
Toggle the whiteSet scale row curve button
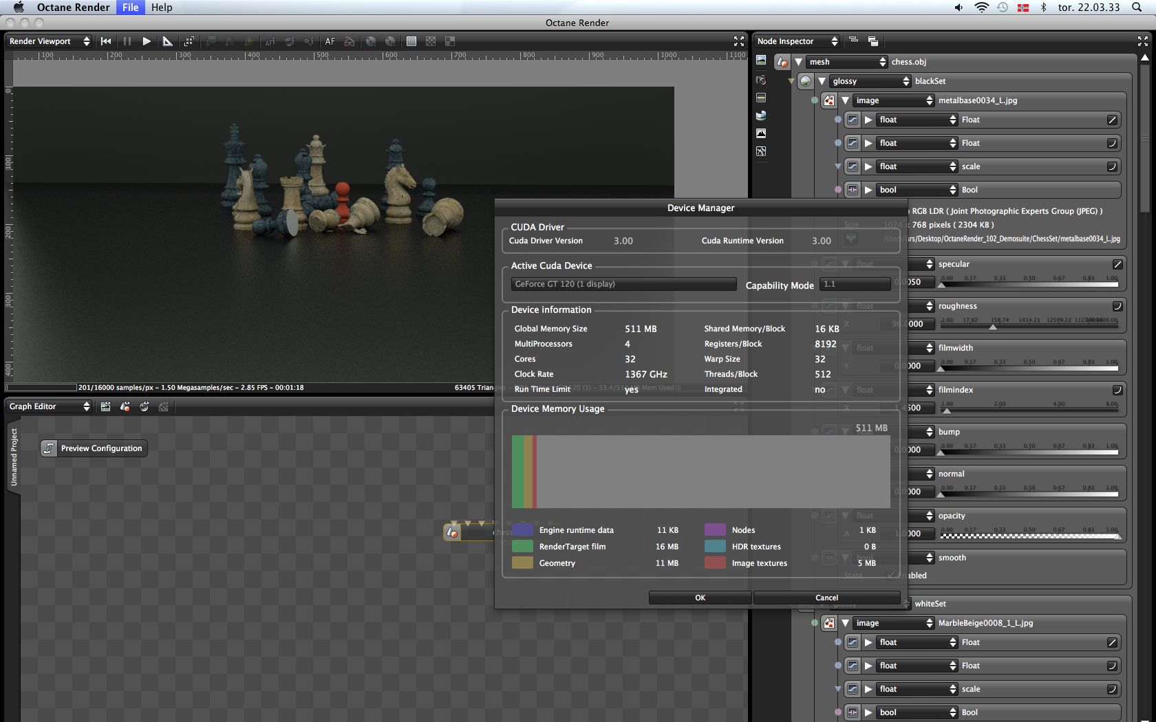pos(1112,689)
